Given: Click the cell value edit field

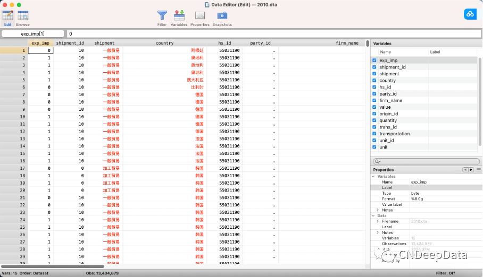Looking at the screenshot, I should tap(274, 34).
